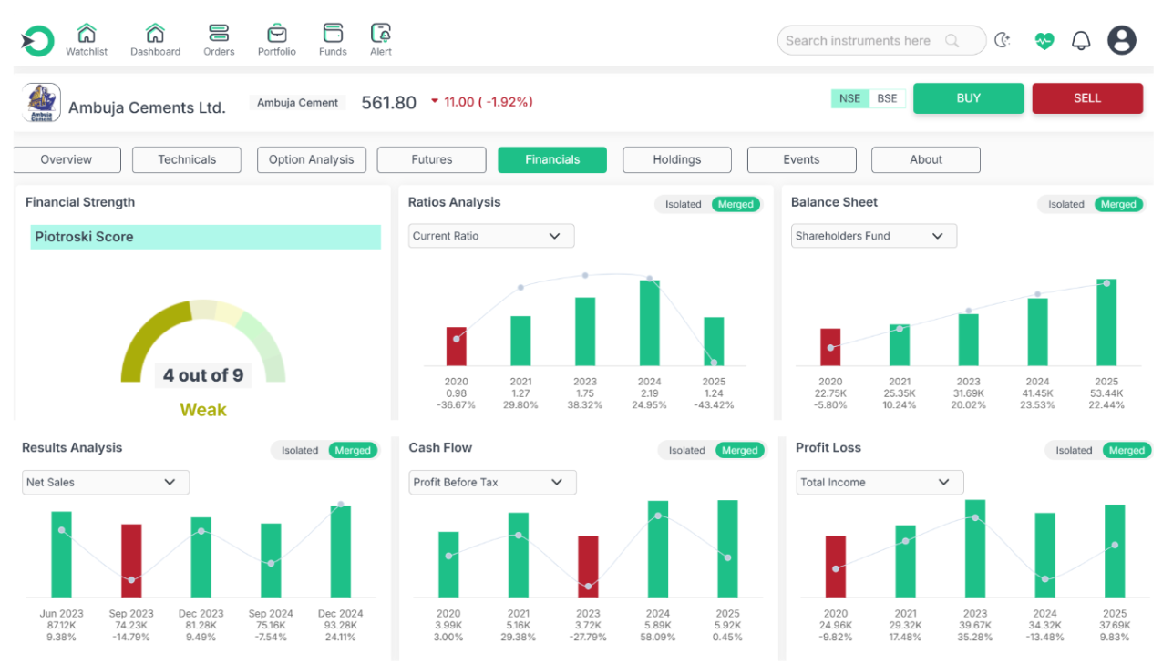The image size is (1173, 664).
Task: Open the Shareholders Fund dropdown
Action: [873, 236]
